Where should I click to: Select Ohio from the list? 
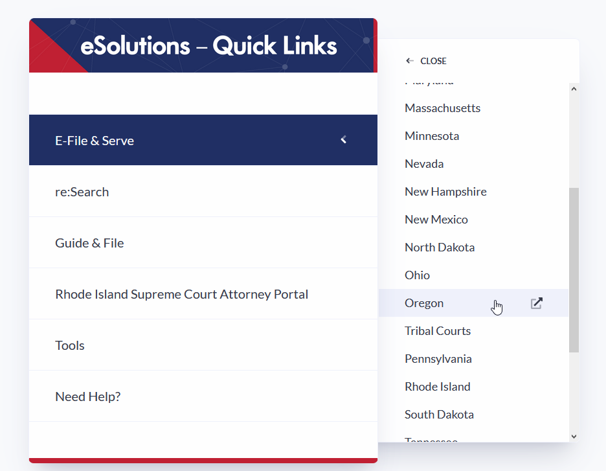pyautogui.click(x=417, y=275)
